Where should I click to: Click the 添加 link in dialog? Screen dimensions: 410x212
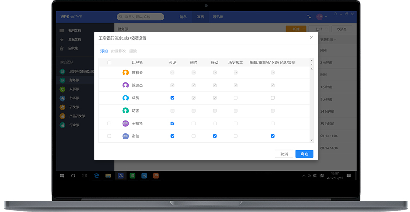[x=104, y=51]
